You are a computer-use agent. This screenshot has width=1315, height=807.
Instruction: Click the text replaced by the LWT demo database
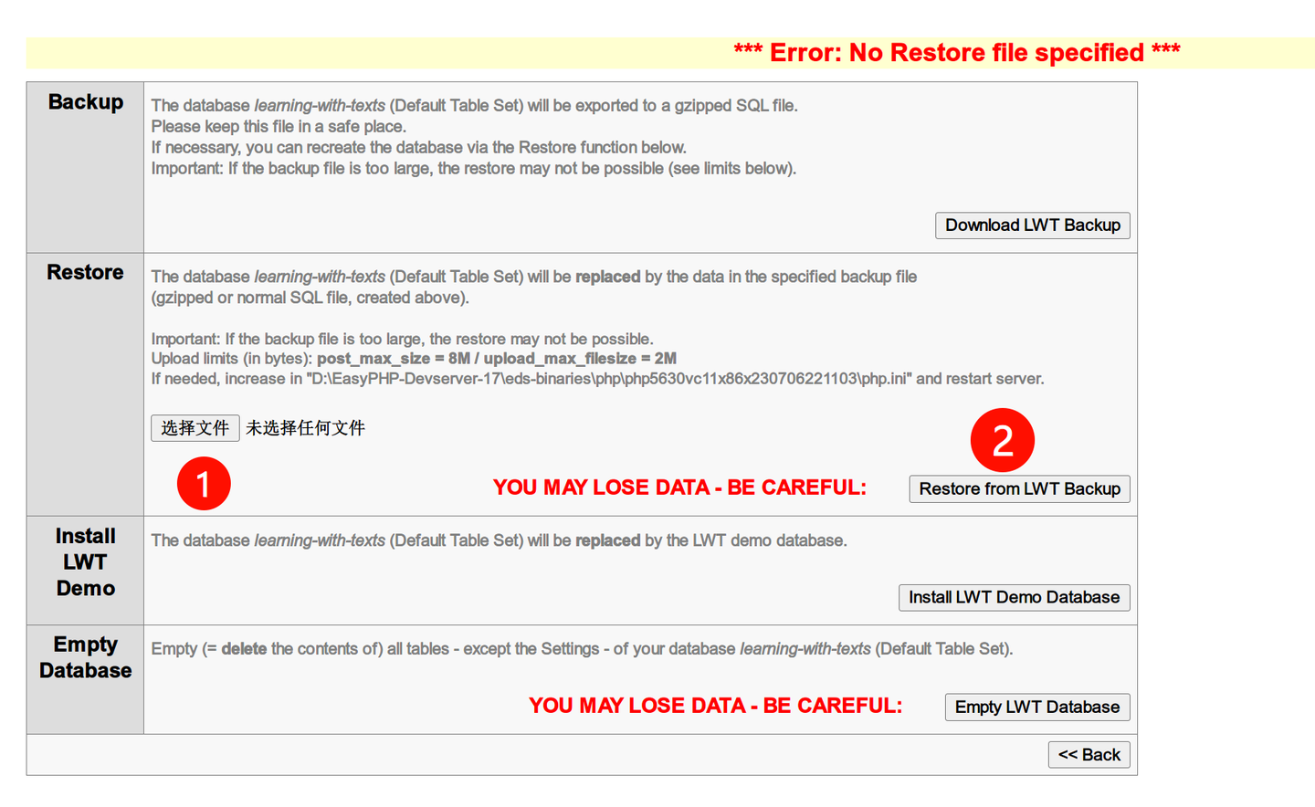point(710,541)
